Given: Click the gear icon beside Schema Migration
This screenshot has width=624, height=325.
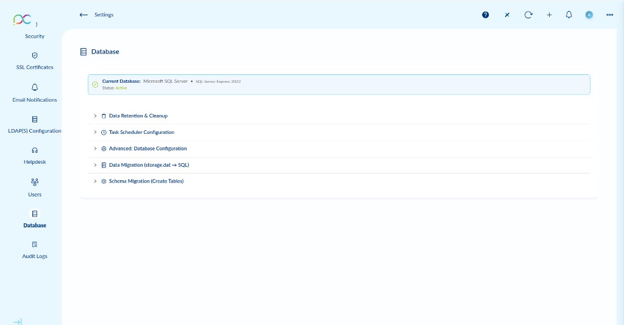Looking at the screenshot, I should [x=104, y=181].
